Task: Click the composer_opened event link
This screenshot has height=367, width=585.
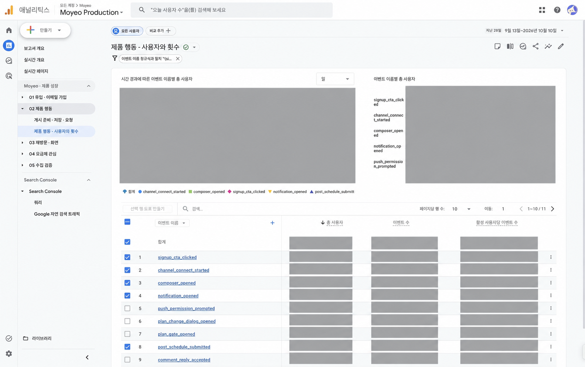Action: click(177, 283)
